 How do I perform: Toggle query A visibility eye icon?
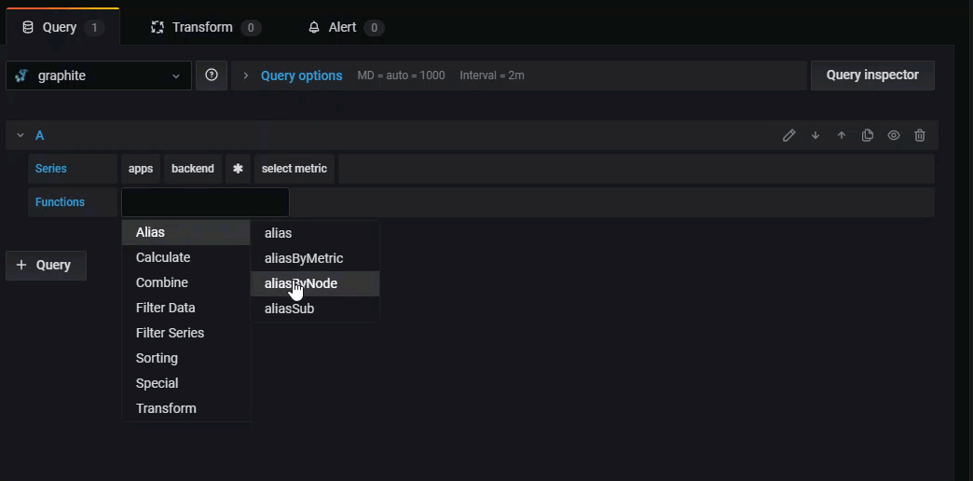(x=894, y=135)
